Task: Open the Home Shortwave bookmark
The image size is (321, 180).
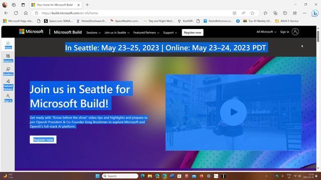Action: click(x=91, y=21)
